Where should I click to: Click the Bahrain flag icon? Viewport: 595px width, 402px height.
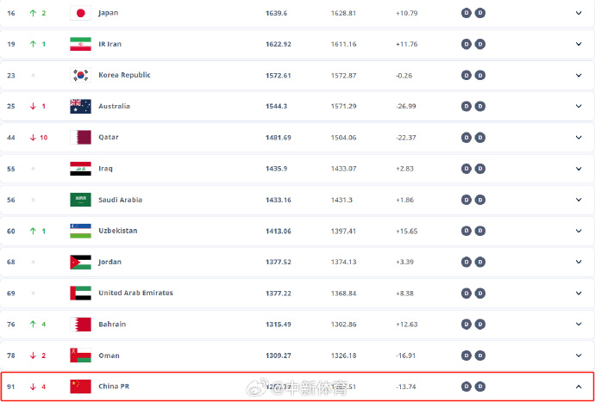pyautogui.click(x=80, y=325)
